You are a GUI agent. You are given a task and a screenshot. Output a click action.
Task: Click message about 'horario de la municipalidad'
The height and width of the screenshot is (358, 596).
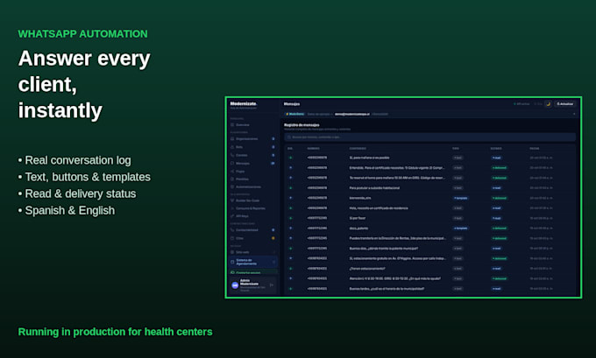point(387,289)
